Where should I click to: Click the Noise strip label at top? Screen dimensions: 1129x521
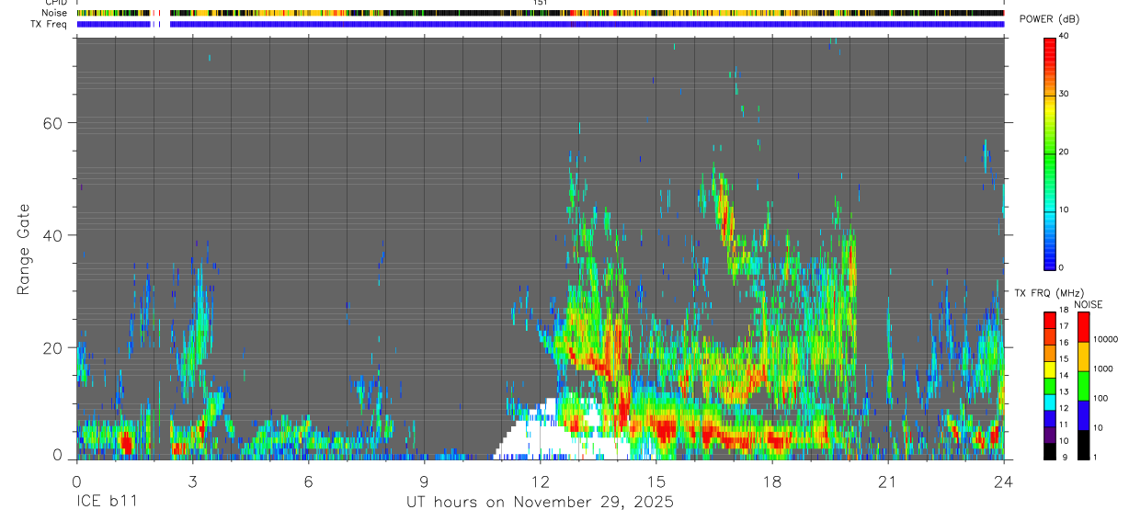pyautogui.click(x=53, y=13)
